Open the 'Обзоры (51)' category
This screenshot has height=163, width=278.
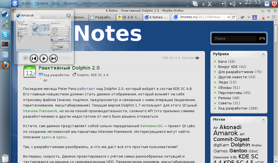click(x=229, y=88)
